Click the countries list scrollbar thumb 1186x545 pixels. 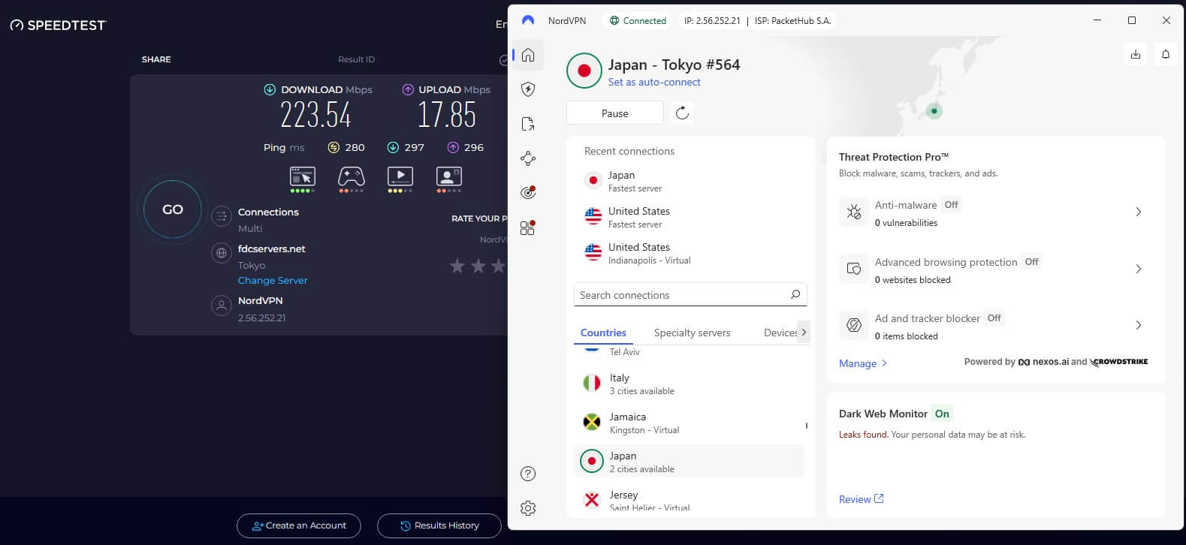(x=807, y=426)
